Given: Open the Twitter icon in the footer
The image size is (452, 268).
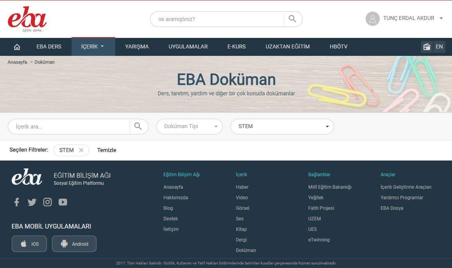Looking at the screenshot, I should (x=32, y=202).
